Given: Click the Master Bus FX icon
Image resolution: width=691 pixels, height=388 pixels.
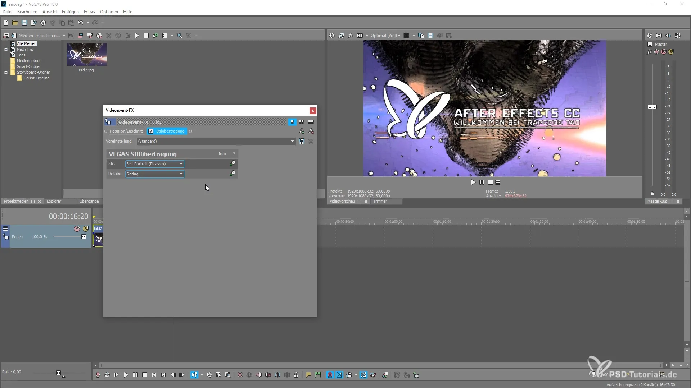Looking at the screenshot, I should [x=649, y=52].
